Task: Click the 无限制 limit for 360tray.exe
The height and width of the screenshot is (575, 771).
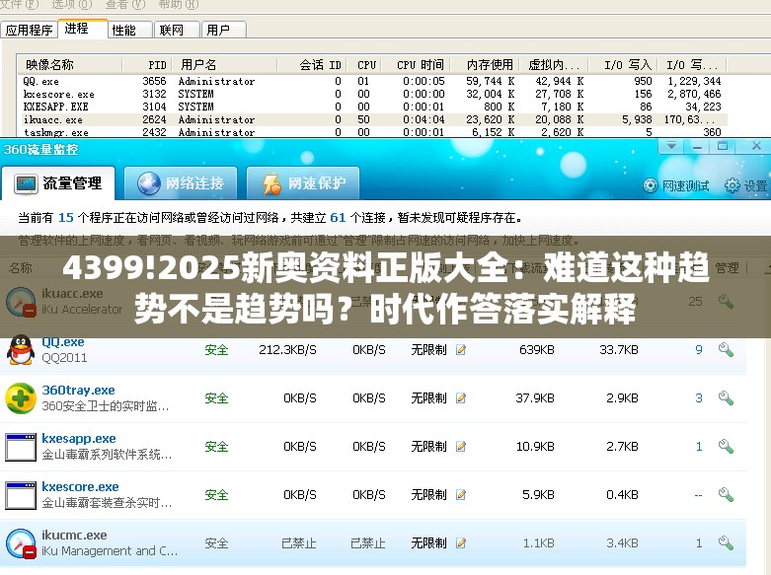Action: point(428,398)
